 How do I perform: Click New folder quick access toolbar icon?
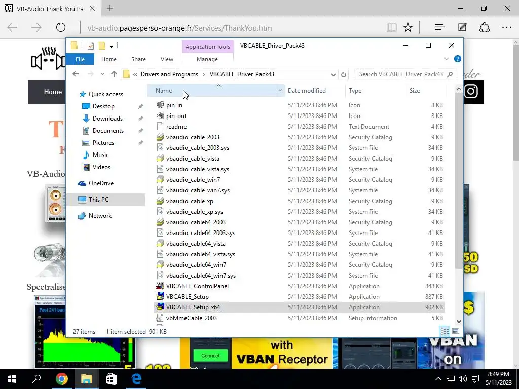point(102,46)
